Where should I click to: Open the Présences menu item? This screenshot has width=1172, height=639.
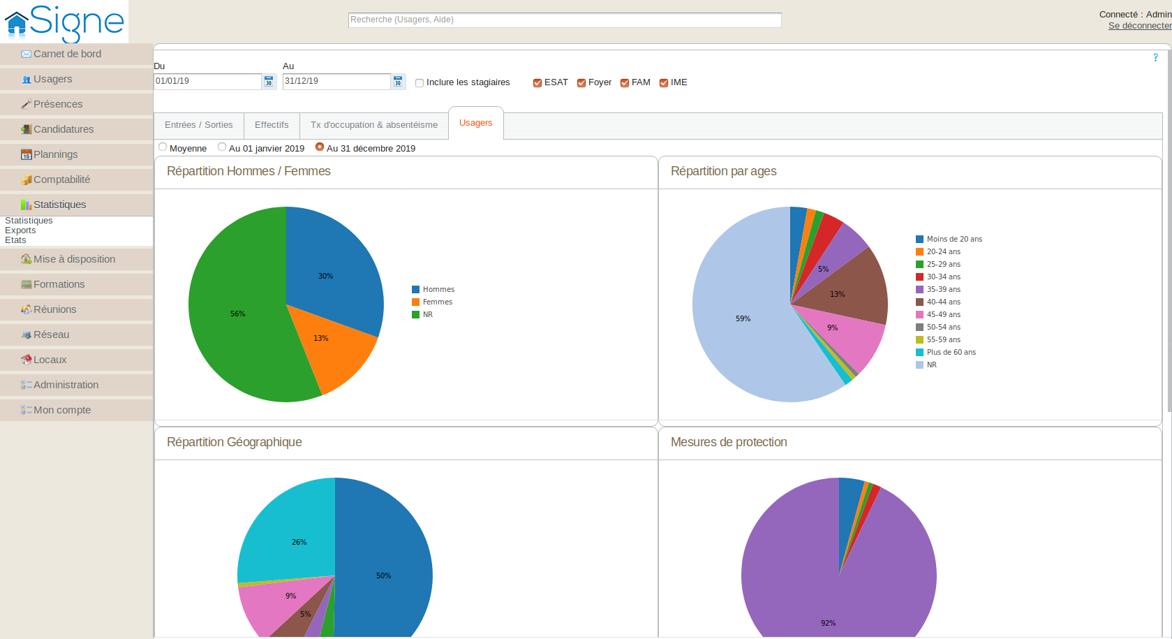(76, 104)
